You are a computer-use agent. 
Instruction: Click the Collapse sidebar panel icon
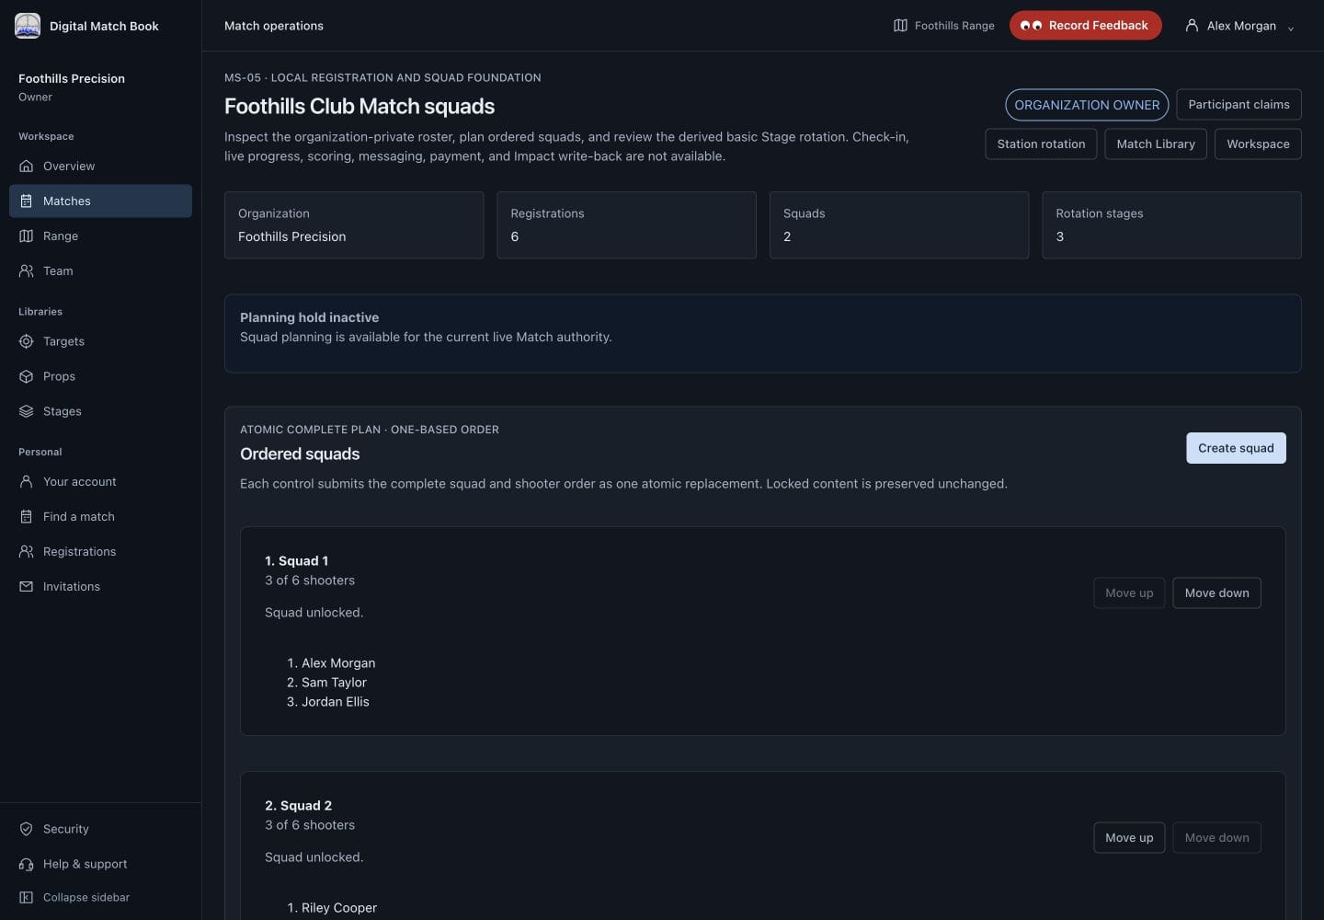26,898
